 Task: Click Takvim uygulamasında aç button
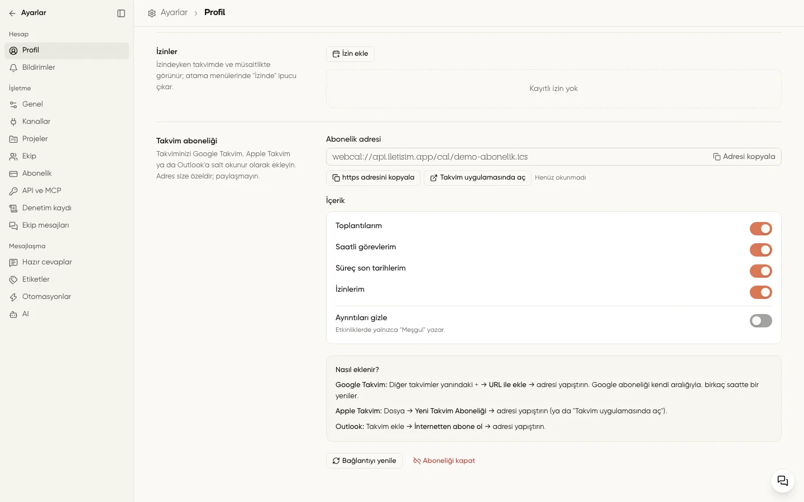point(477,178)
